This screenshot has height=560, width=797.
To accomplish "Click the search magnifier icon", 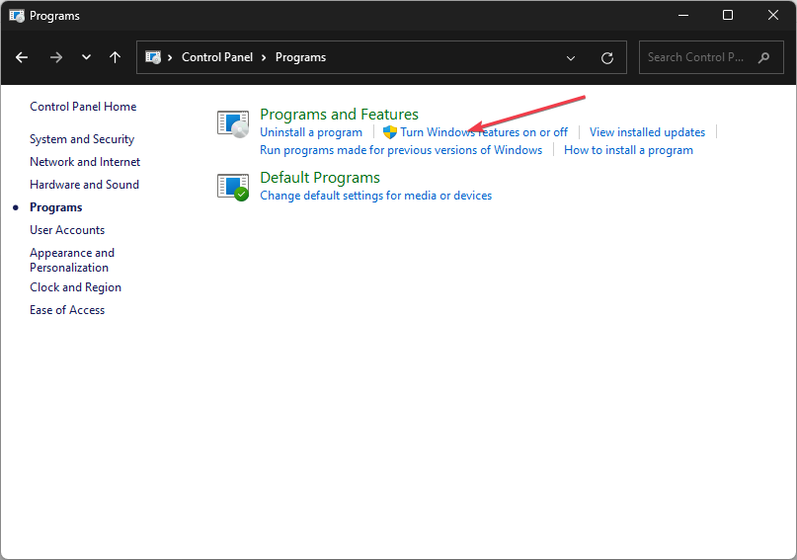I will coord(763,57).
